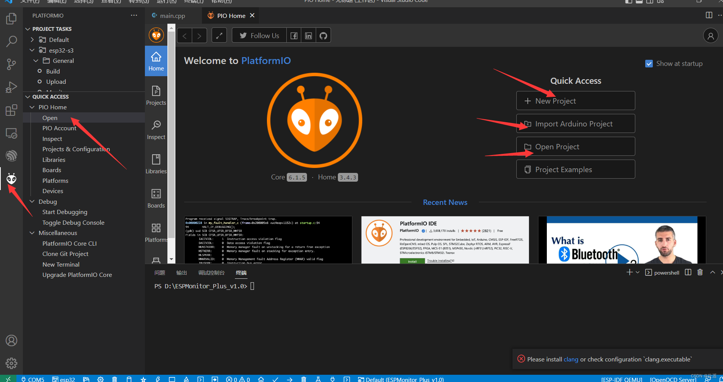
Task: Click the back navigation arrow in PIO Home
Action: (x=185, y=36)
